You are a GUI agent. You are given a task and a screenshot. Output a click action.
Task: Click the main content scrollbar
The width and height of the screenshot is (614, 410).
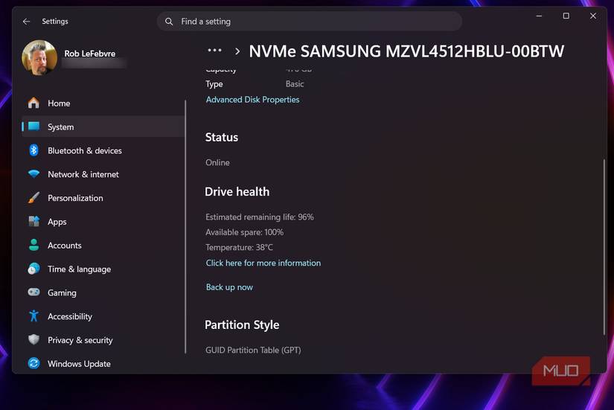point(604,247)
